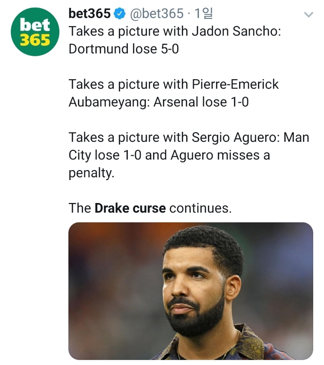The height and width of the screenshot is (365, 324).
Task: Click the @bet365 handle
Action: coord(157,14)
